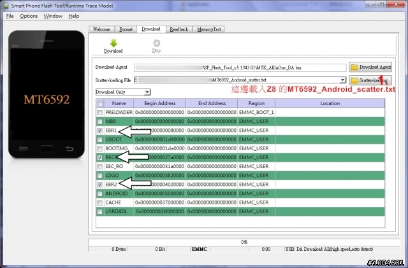Click 0x0000000003820000 begin address cell
The height and width of the screenshot is (268, 408).
(x=160, y=176)
